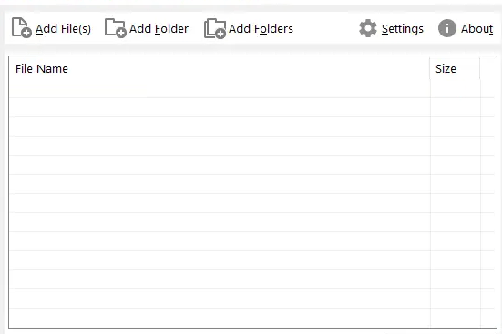Open Settings via the gear icon
502x334 pixels.
368,28
